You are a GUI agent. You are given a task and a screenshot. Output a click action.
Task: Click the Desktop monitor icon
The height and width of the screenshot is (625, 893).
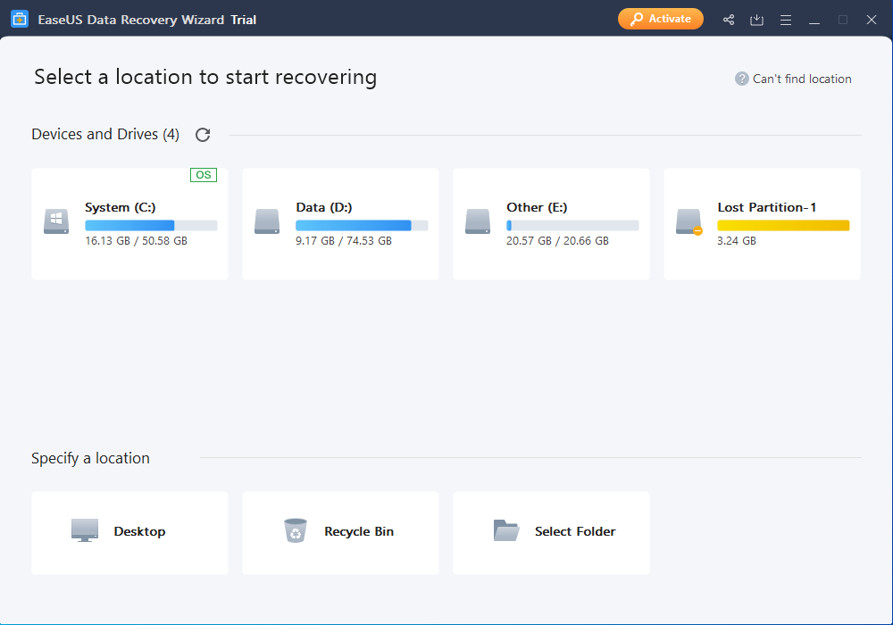[84, 529]
